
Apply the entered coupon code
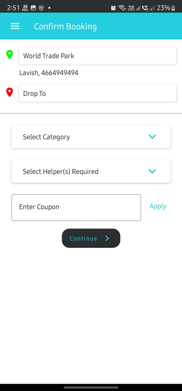158,206
